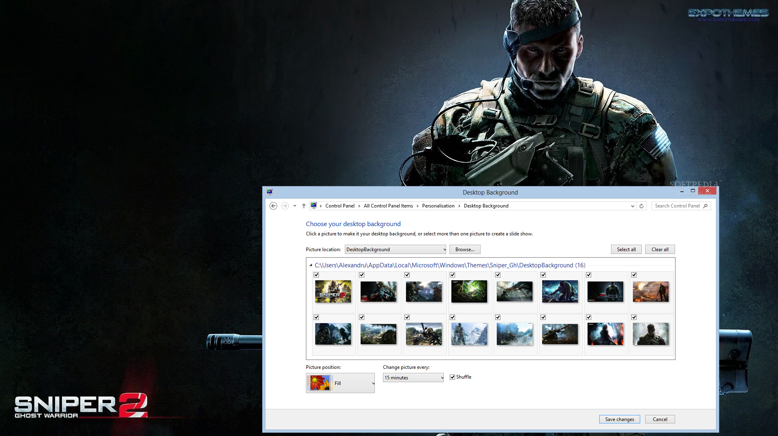Screen dimensions: 778x436
Task: Select the red and blue figure thumbnail
Action: click(x=605, y=334)
